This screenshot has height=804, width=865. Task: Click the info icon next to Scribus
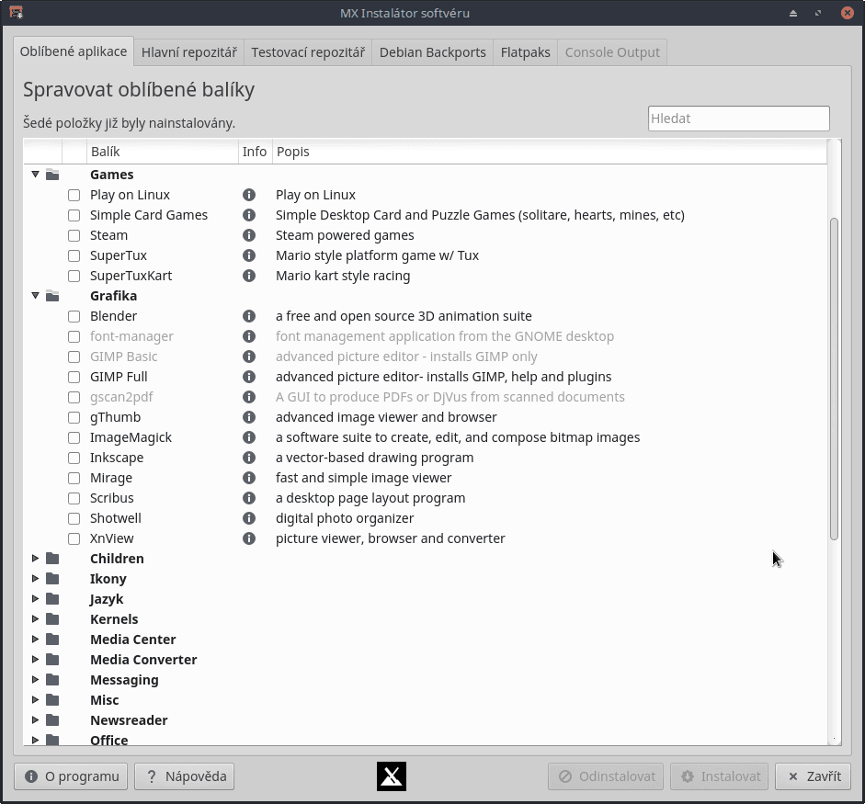[248, 498]
